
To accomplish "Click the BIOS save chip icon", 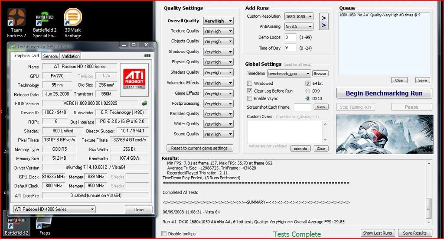I will pos(144,103).
